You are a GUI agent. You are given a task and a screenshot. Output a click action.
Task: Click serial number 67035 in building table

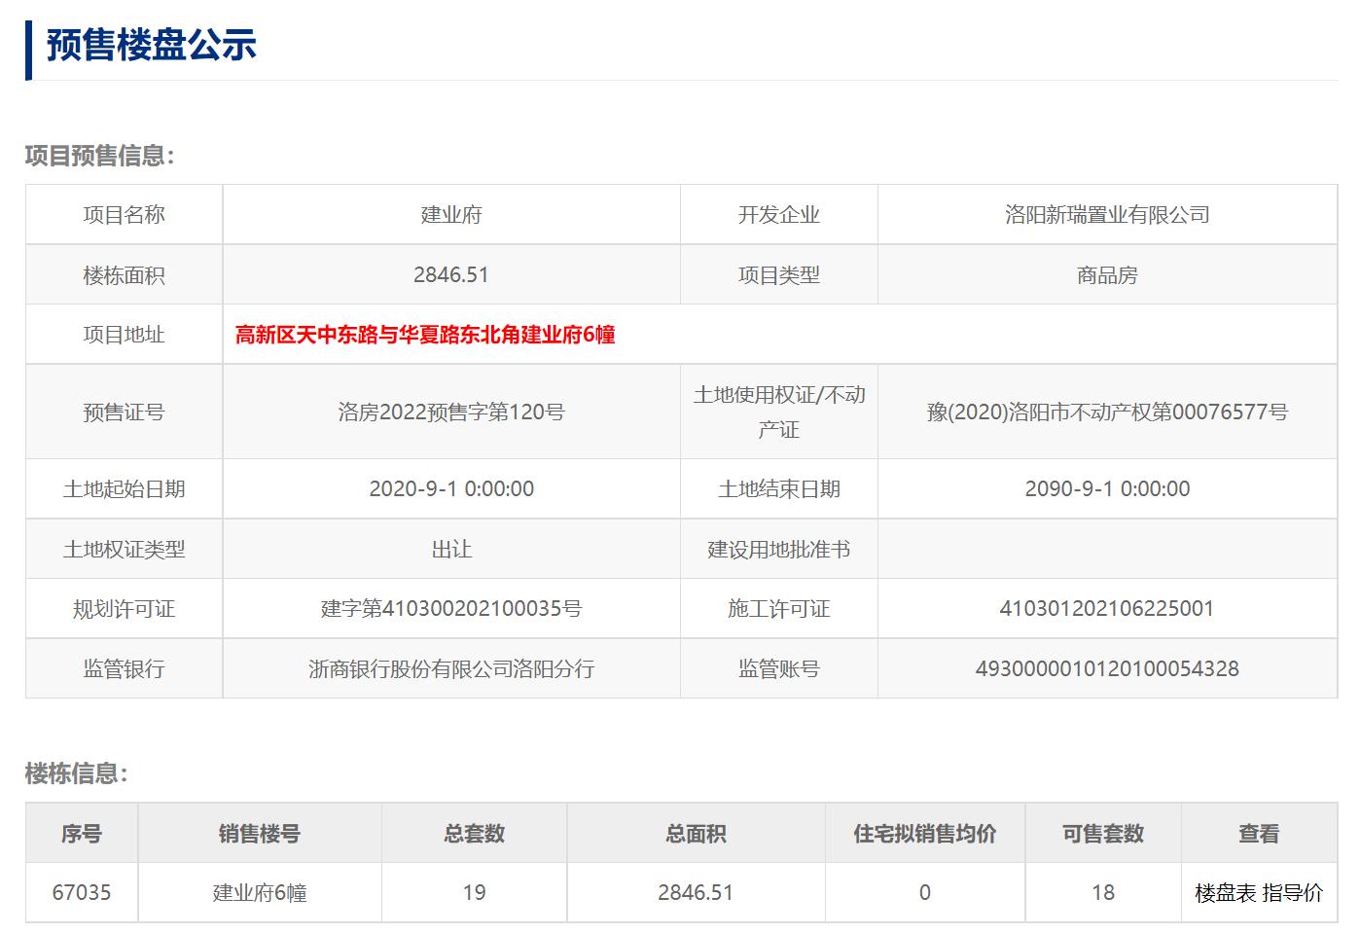pos(83,891)
